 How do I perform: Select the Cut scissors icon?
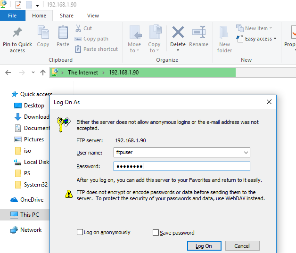point(78,28)
